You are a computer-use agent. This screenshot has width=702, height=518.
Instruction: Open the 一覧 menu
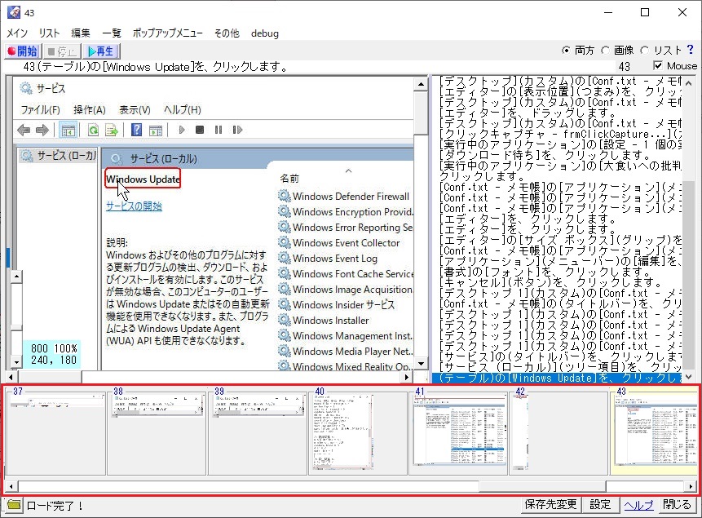[x=112, y=33]
